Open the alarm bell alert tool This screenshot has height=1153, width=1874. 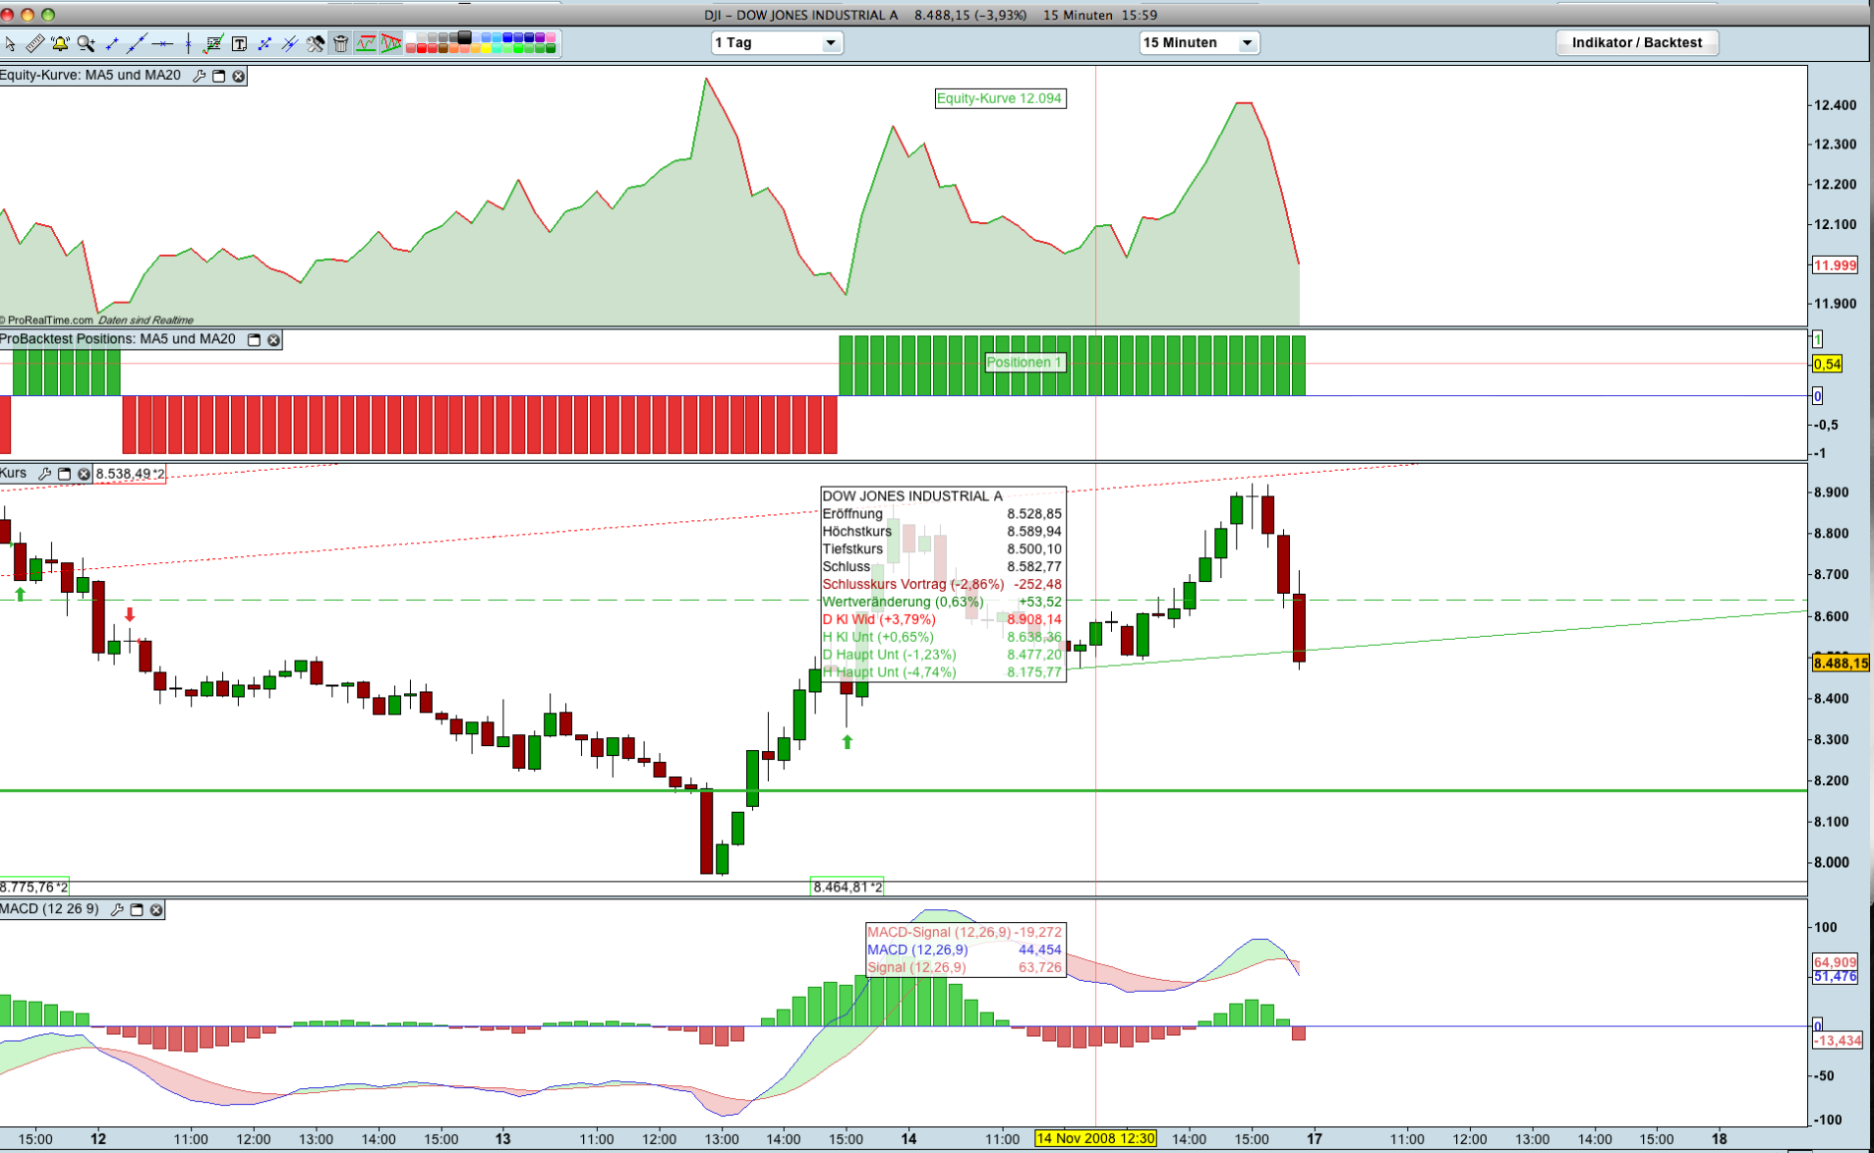click(60, 43)
